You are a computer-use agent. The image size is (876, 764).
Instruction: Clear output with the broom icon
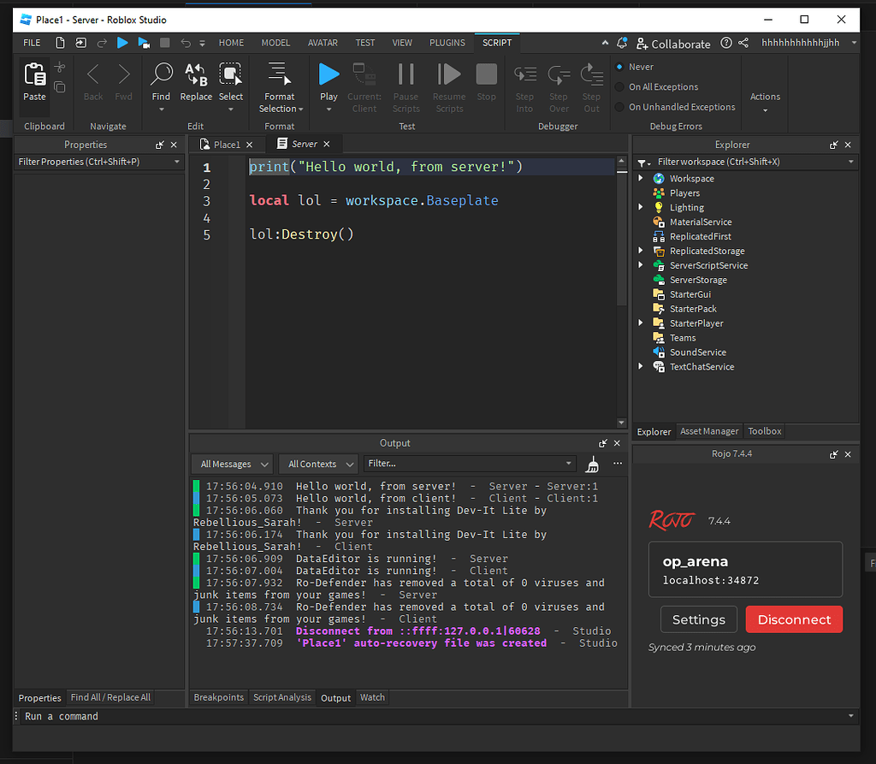(x=592, y=465)
